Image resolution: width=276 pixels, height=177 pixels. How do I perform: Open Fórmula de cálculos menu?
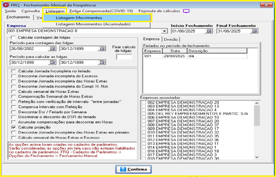click(x=159, y=11)
